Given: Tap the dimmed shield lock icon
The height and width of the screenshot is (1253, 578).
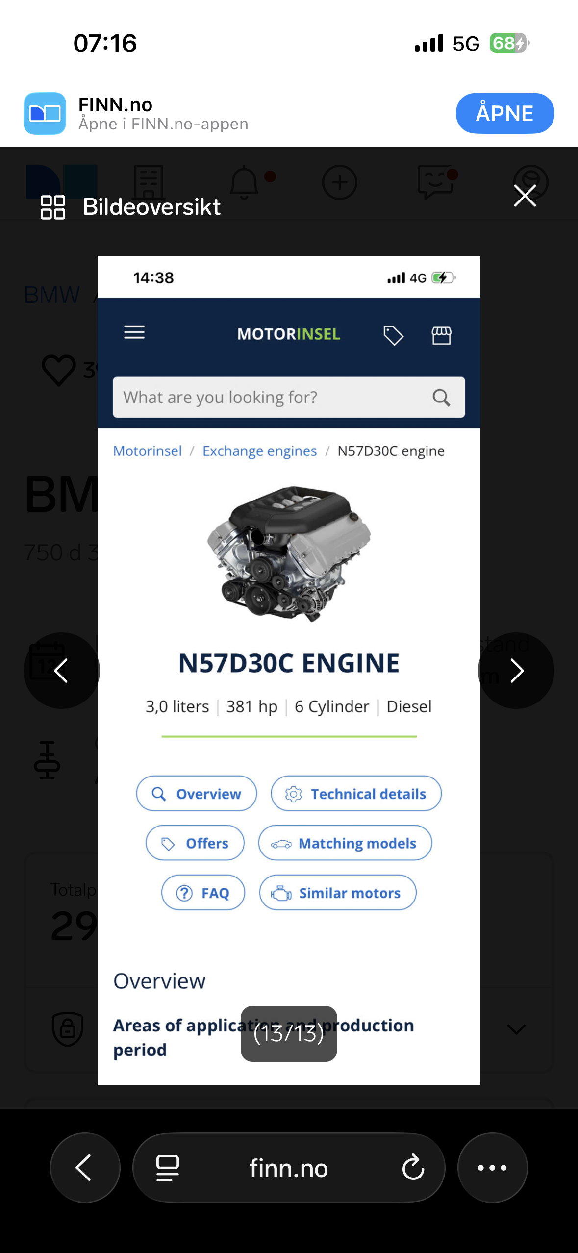Looking at the screenshot, I should 68,1028.
